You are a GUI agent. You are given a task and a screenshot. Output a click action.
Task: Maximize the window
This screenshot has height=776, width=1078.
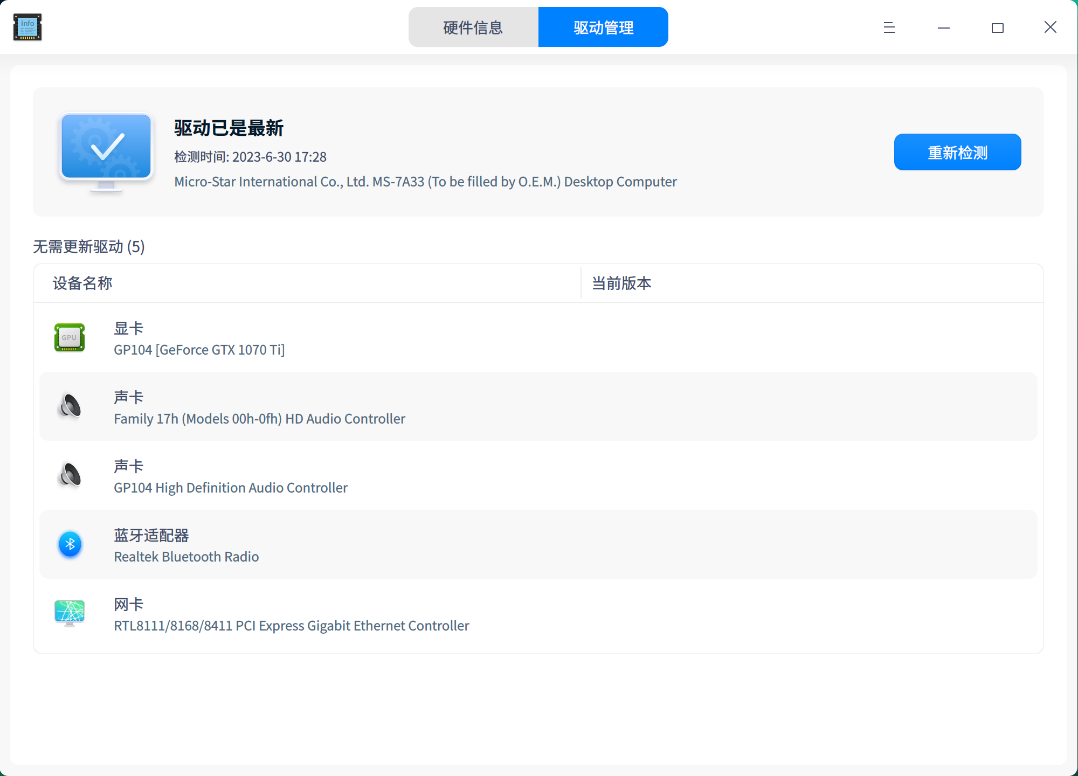998,27
